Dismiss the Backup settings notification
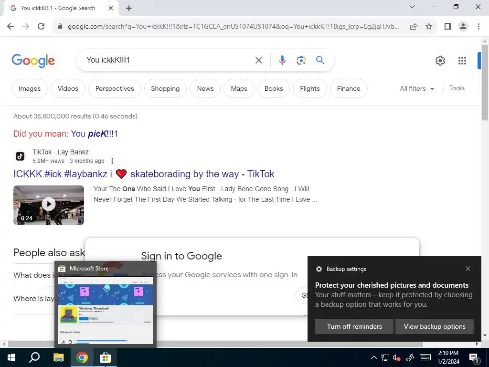 tap(468, 269)
